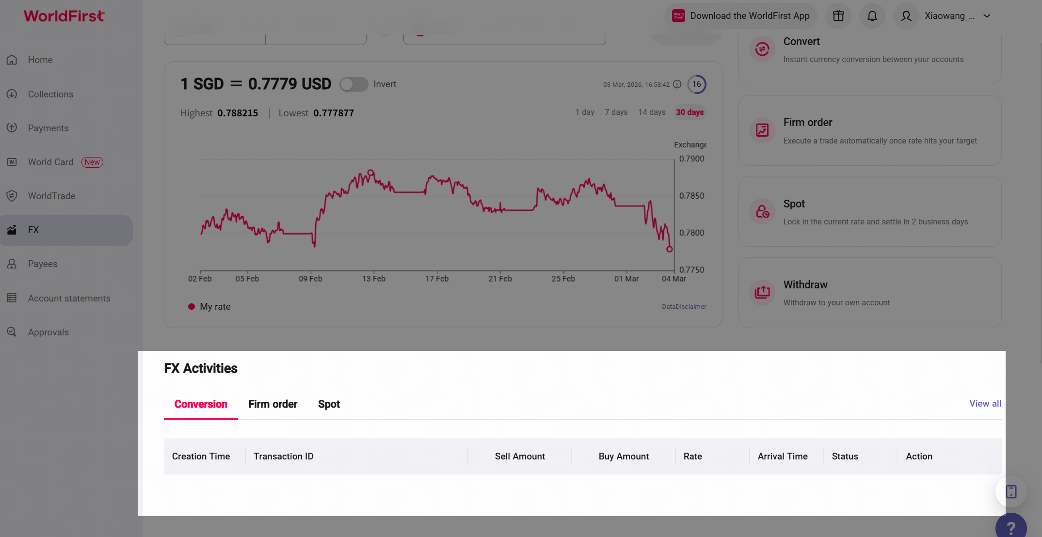Open the help question mark button
The width and height of the screenshot is (1042, 537).
tap(1010, 527)
